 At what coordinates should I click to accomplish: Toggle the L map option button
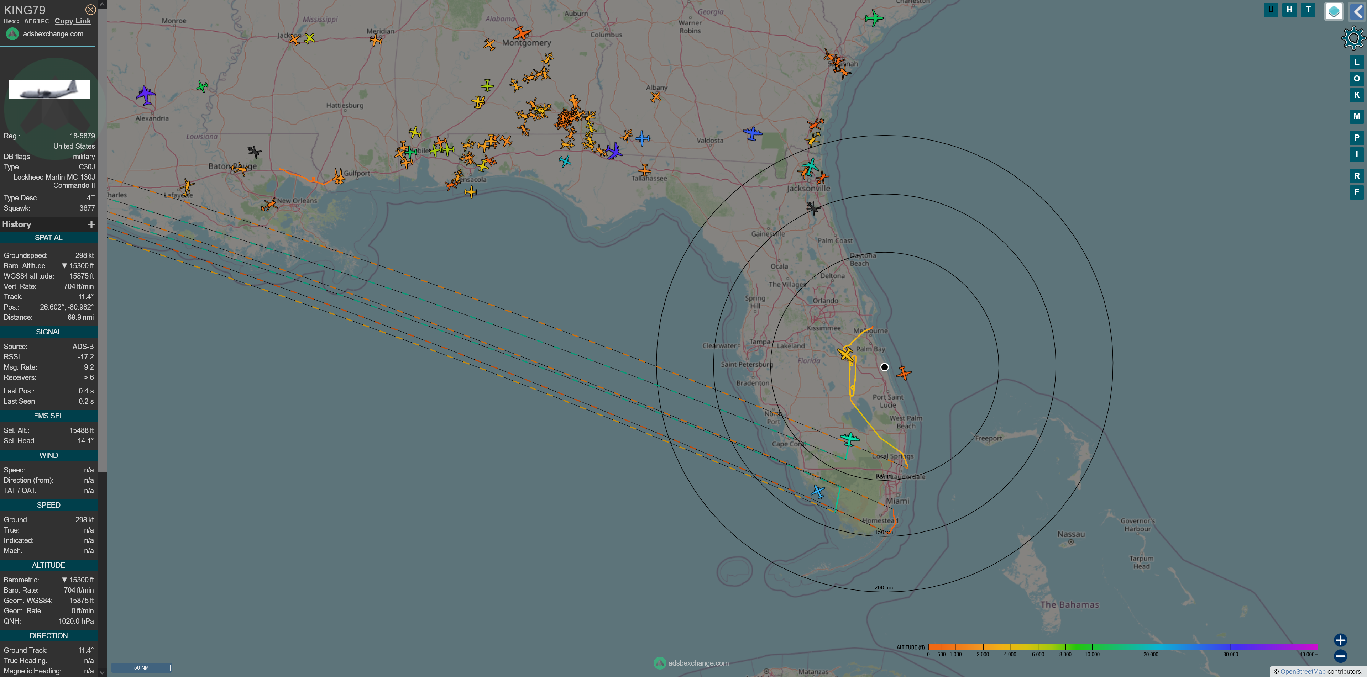pos(1357,62)
